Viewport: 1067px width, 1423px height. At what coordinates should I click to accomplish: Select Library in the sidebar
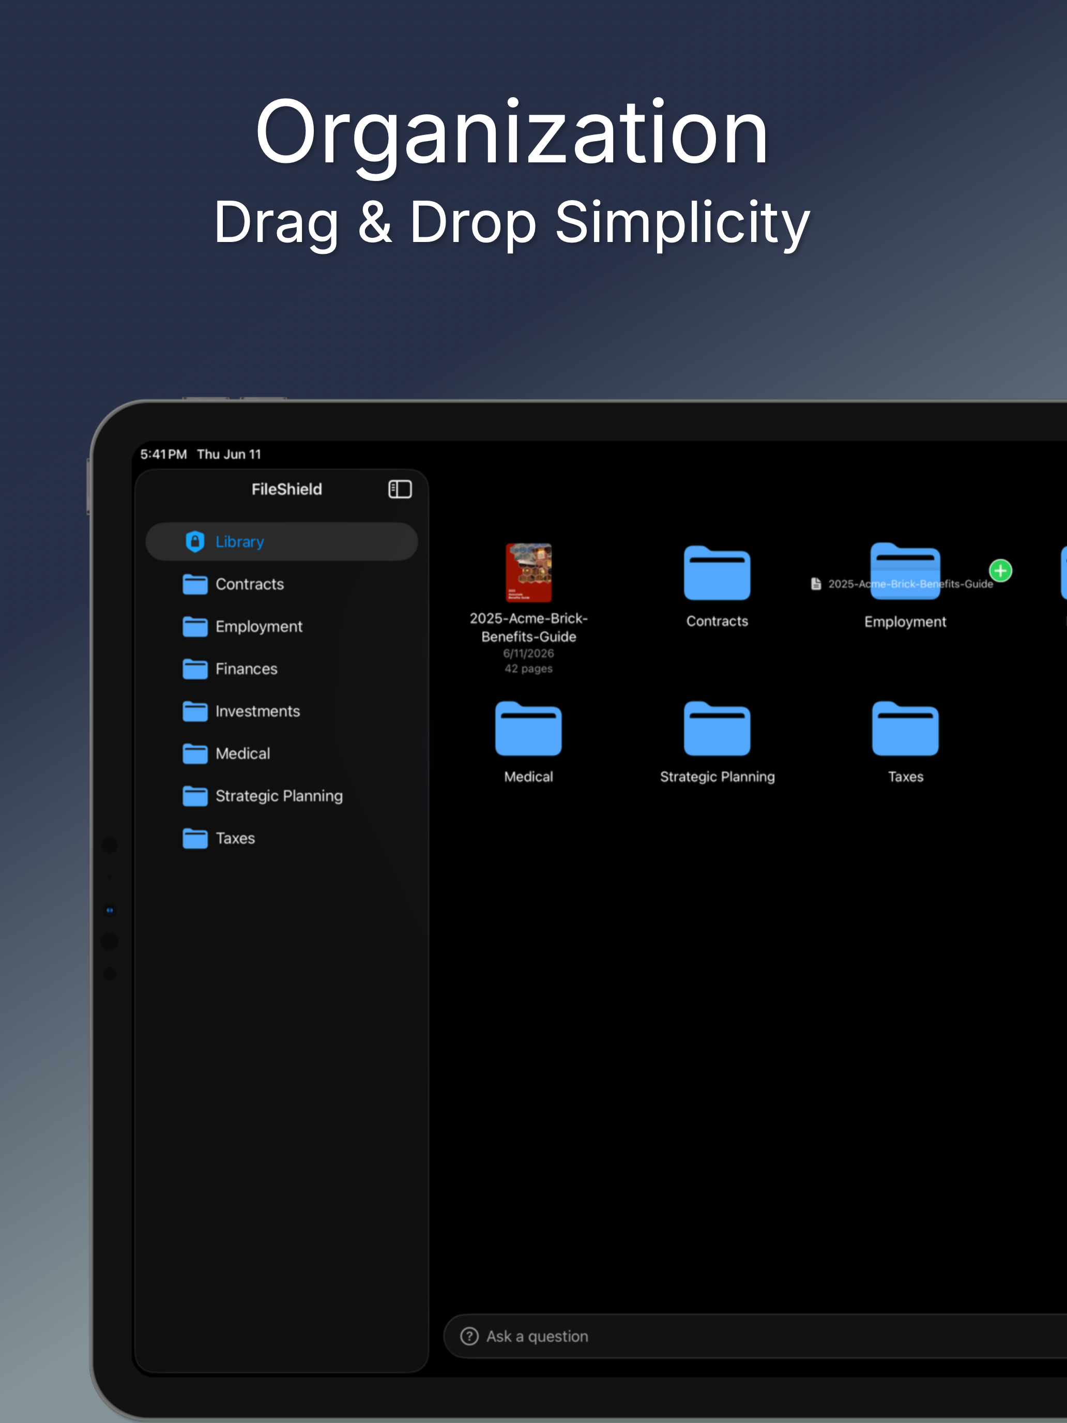[x=282, y=542]
